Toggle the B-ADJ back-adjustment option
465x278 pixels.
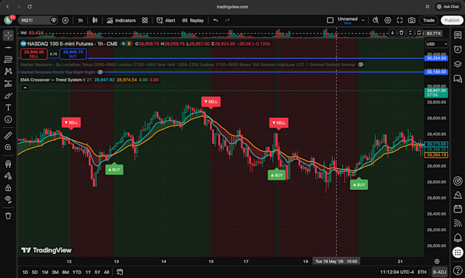(x=440, y=272)
